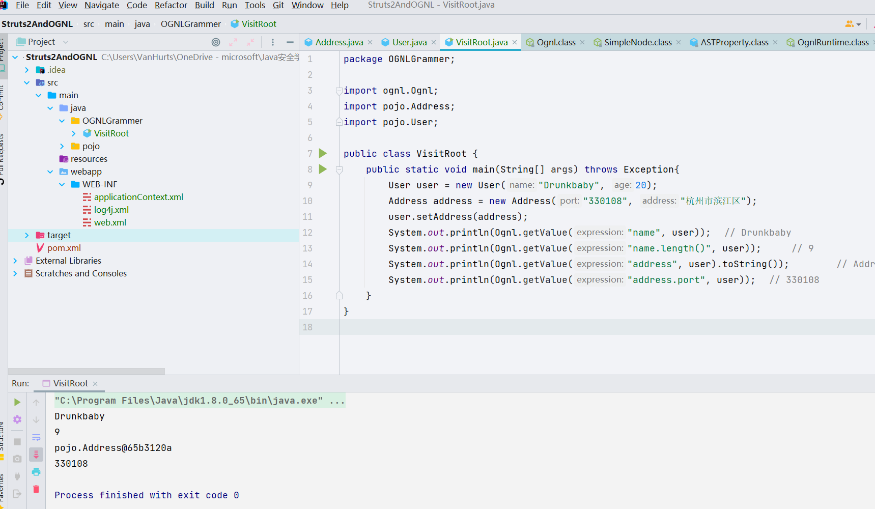
Task: Collapse the WEB-INF folder
Action: (62, 184)
